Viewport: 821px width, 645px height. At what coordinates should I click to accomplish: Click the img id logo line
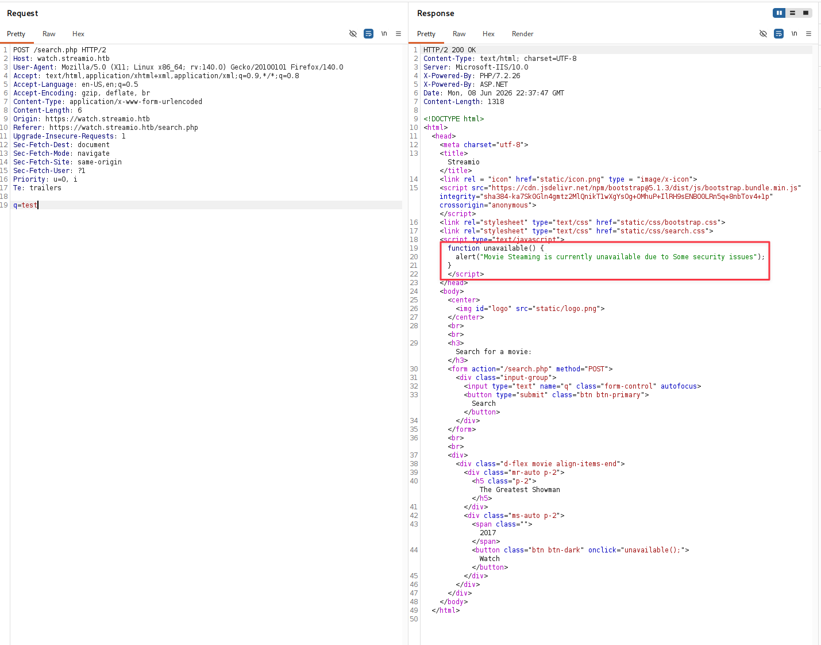[530, 309]
